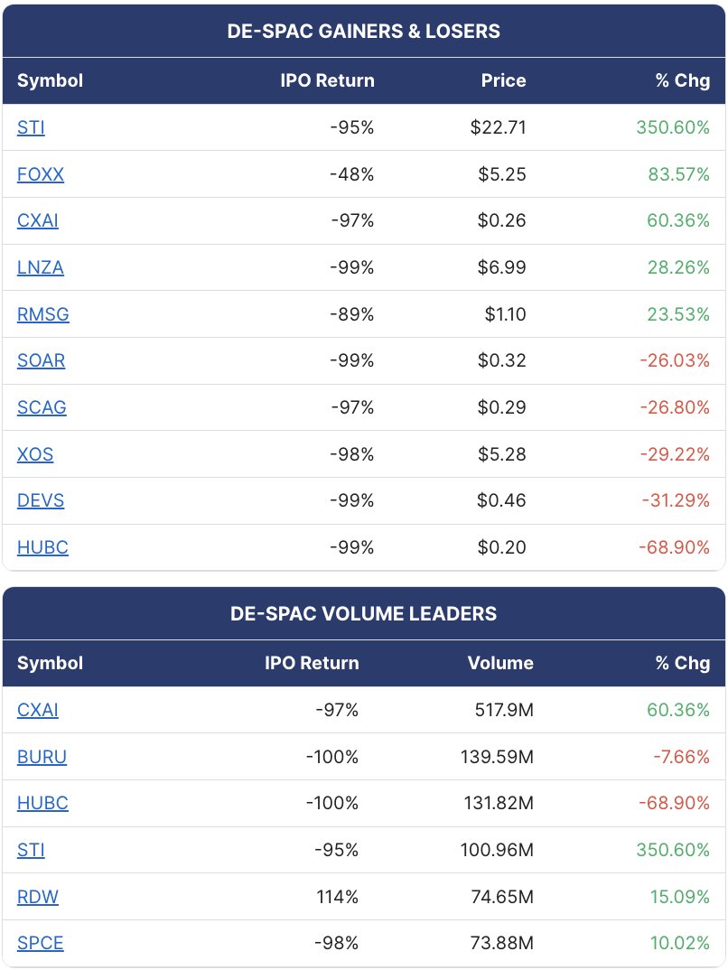Open the LNZA ticker link
The width and height of the screenshot is (728, 970).
tap(41, 267)
